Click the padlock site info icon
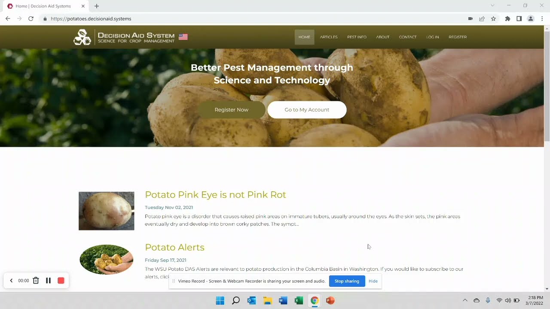The width and height of the screenshot is (550, 309). click(x=45, y=19)
